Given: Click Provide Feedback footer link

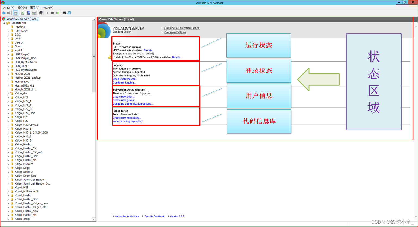Looking at the screenshot, I should (154, 216).
